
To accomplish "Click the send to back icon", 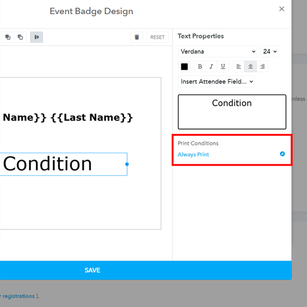I will click(x=20, y=37).
